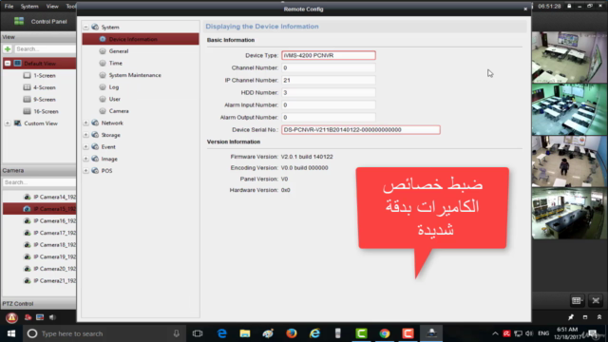
Task: Click the pin icon in status bar
Action: [x=571, y=317]
